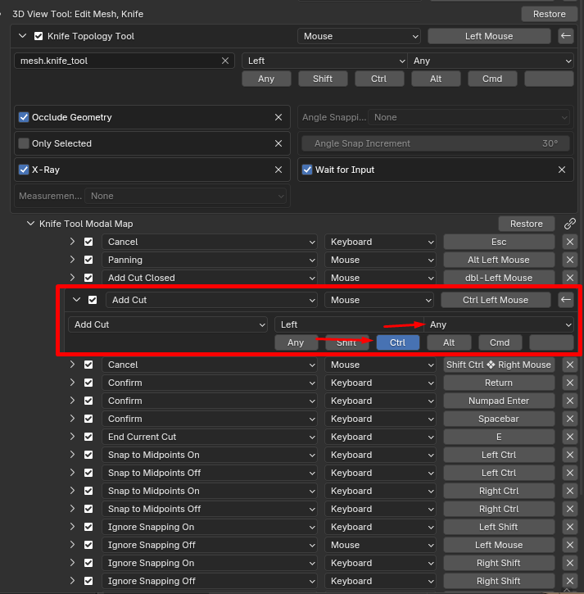Open the Add Cut modal action dropdown in the entry header

(211, 300)
